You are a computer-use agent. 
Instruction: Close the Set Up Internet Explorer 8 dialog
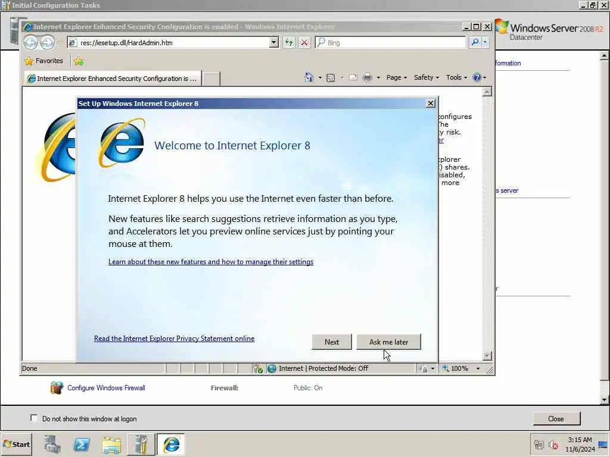[x=430, y=104]
